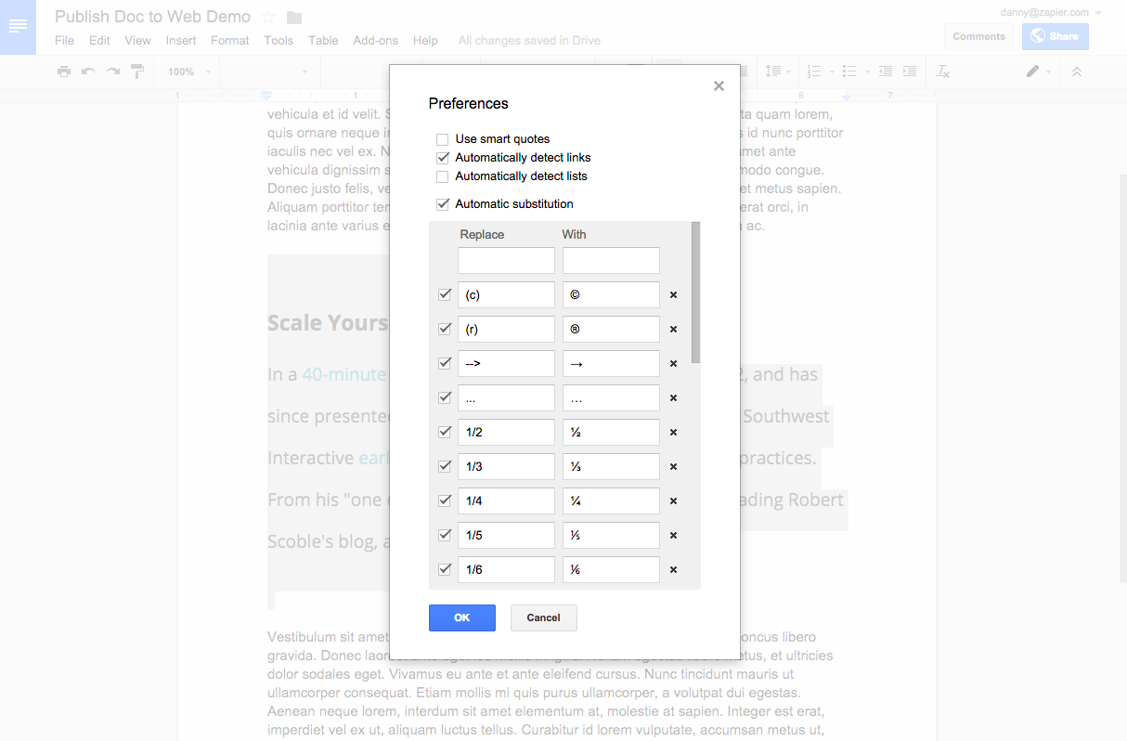1127x741 pixels.
Task: Click the Undo arrow in the toolbar
Action: pyautogui.click(x=88, y=71)
